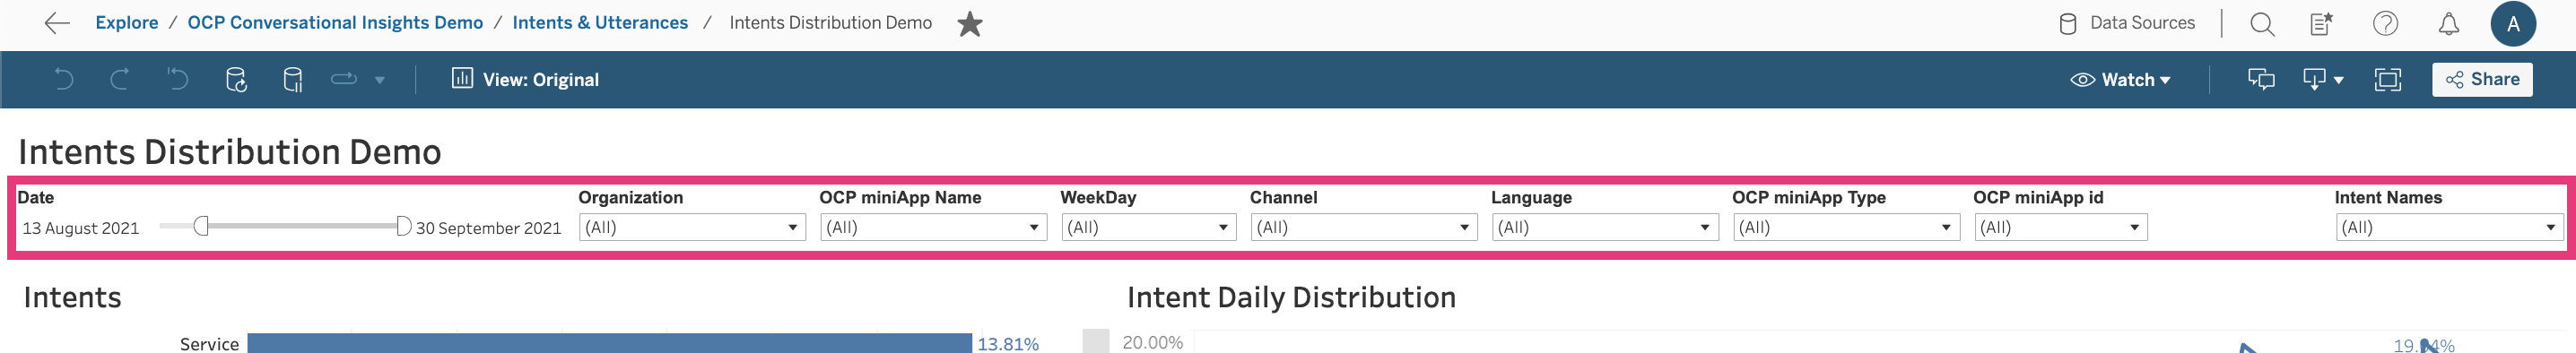Viewport: 2576px width, 353px height.
Task: Open the Watch dropdown menu
Action: click(2120, 79)
